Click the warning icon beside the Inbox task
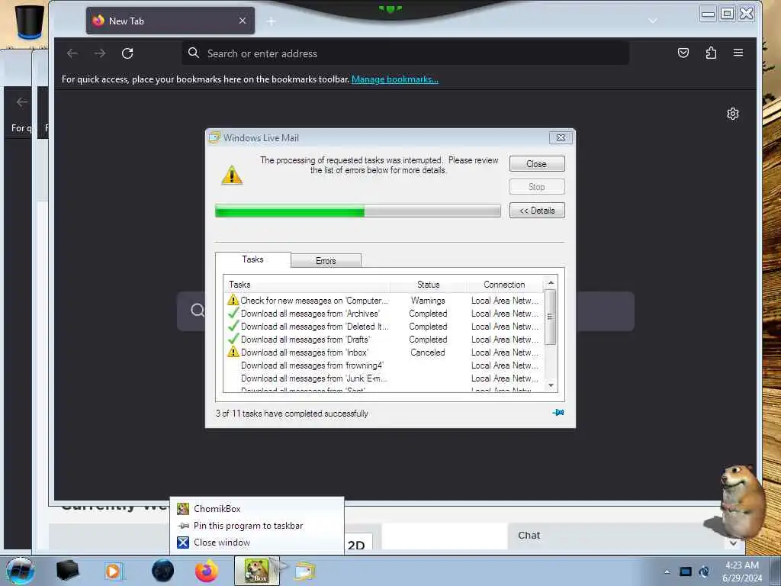 pyautogui.click(x=233, y=352)
